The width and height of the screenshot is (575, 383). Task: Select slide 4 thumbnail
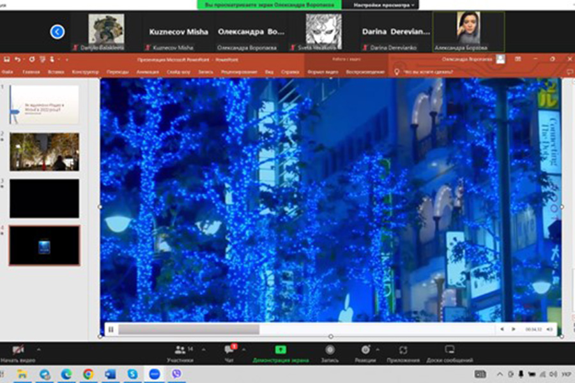pyautogui.click(x=44, y=245)
